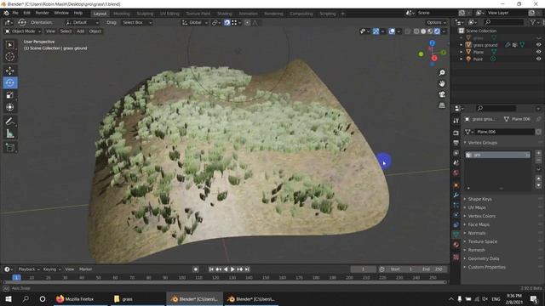Switch to Wireframe viewport shading
Image resolution: width=545 pixels, height=306 pixels.
416,31
